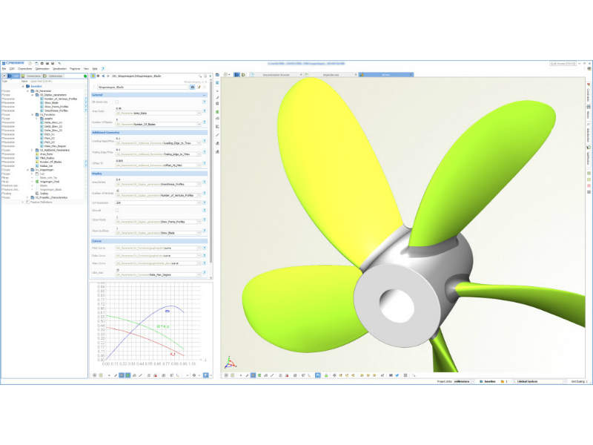This screenshot has height=445, width=593.
Task: Open the help icon for Rake_Max_Degree row
Action: click(x=205, y=273)
